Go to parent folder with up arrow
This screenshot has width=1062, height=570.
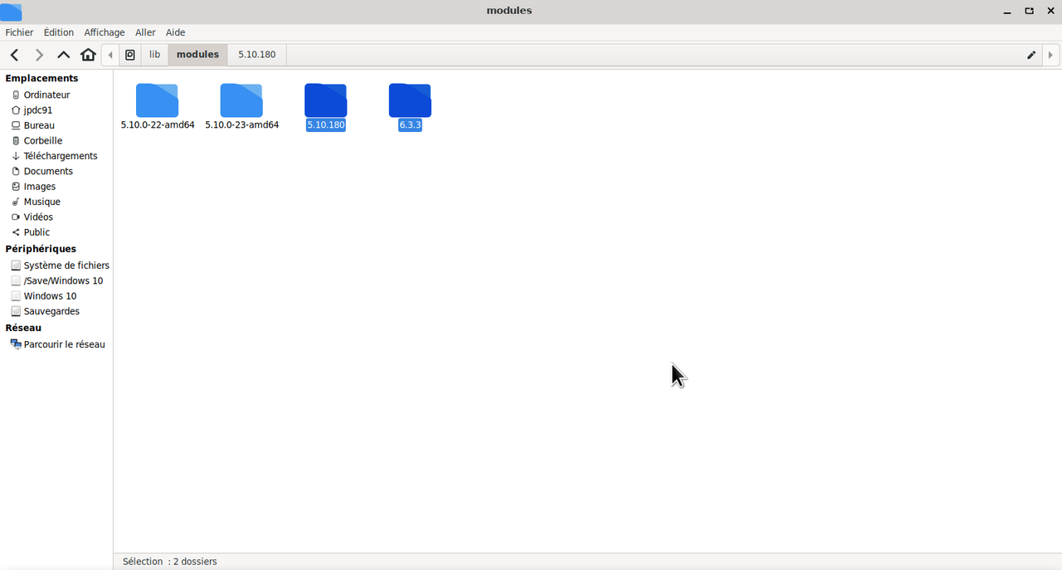tap(63, 55)
